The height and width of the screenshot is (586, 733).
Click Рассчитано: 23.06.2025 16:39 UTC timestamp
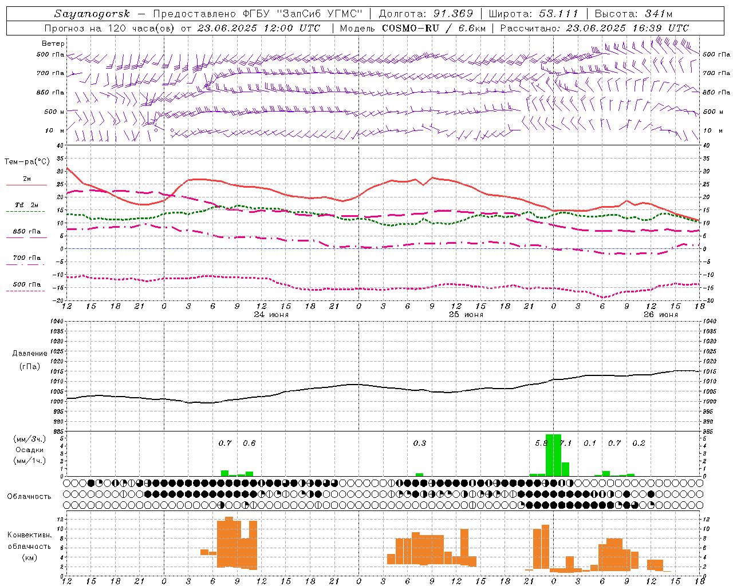pos(594,28)
